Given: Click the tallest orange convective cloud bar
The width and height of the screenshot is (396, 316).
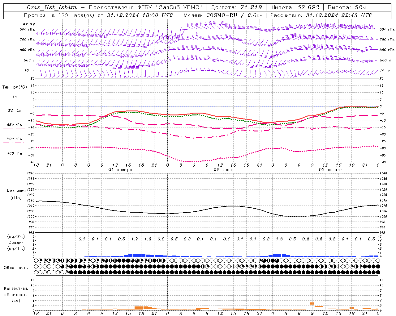Looking at the screenshot, I should pos(312,304).
